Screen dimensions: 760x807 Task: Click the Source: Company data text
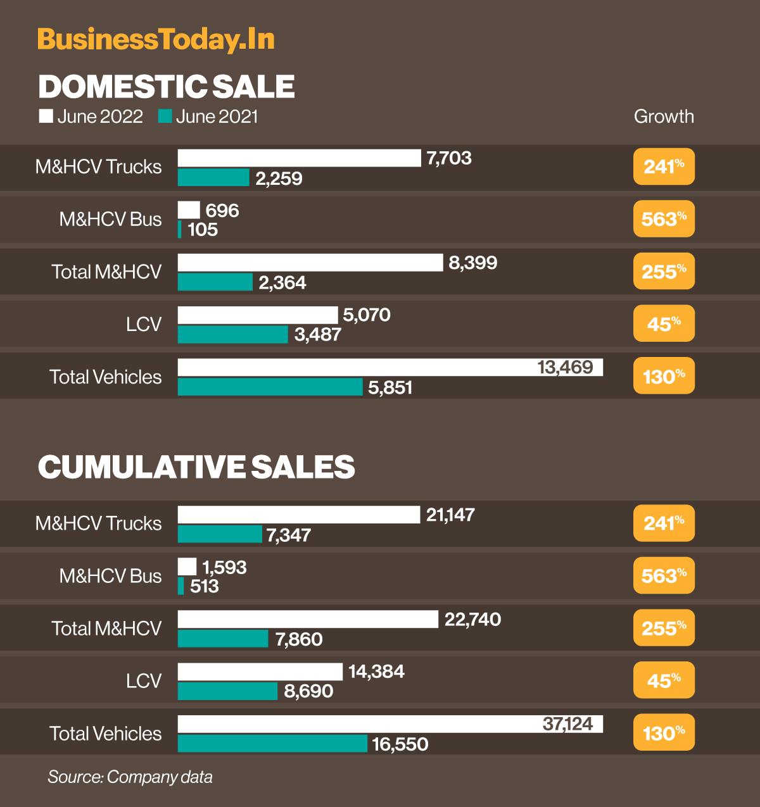pos(130,777)
